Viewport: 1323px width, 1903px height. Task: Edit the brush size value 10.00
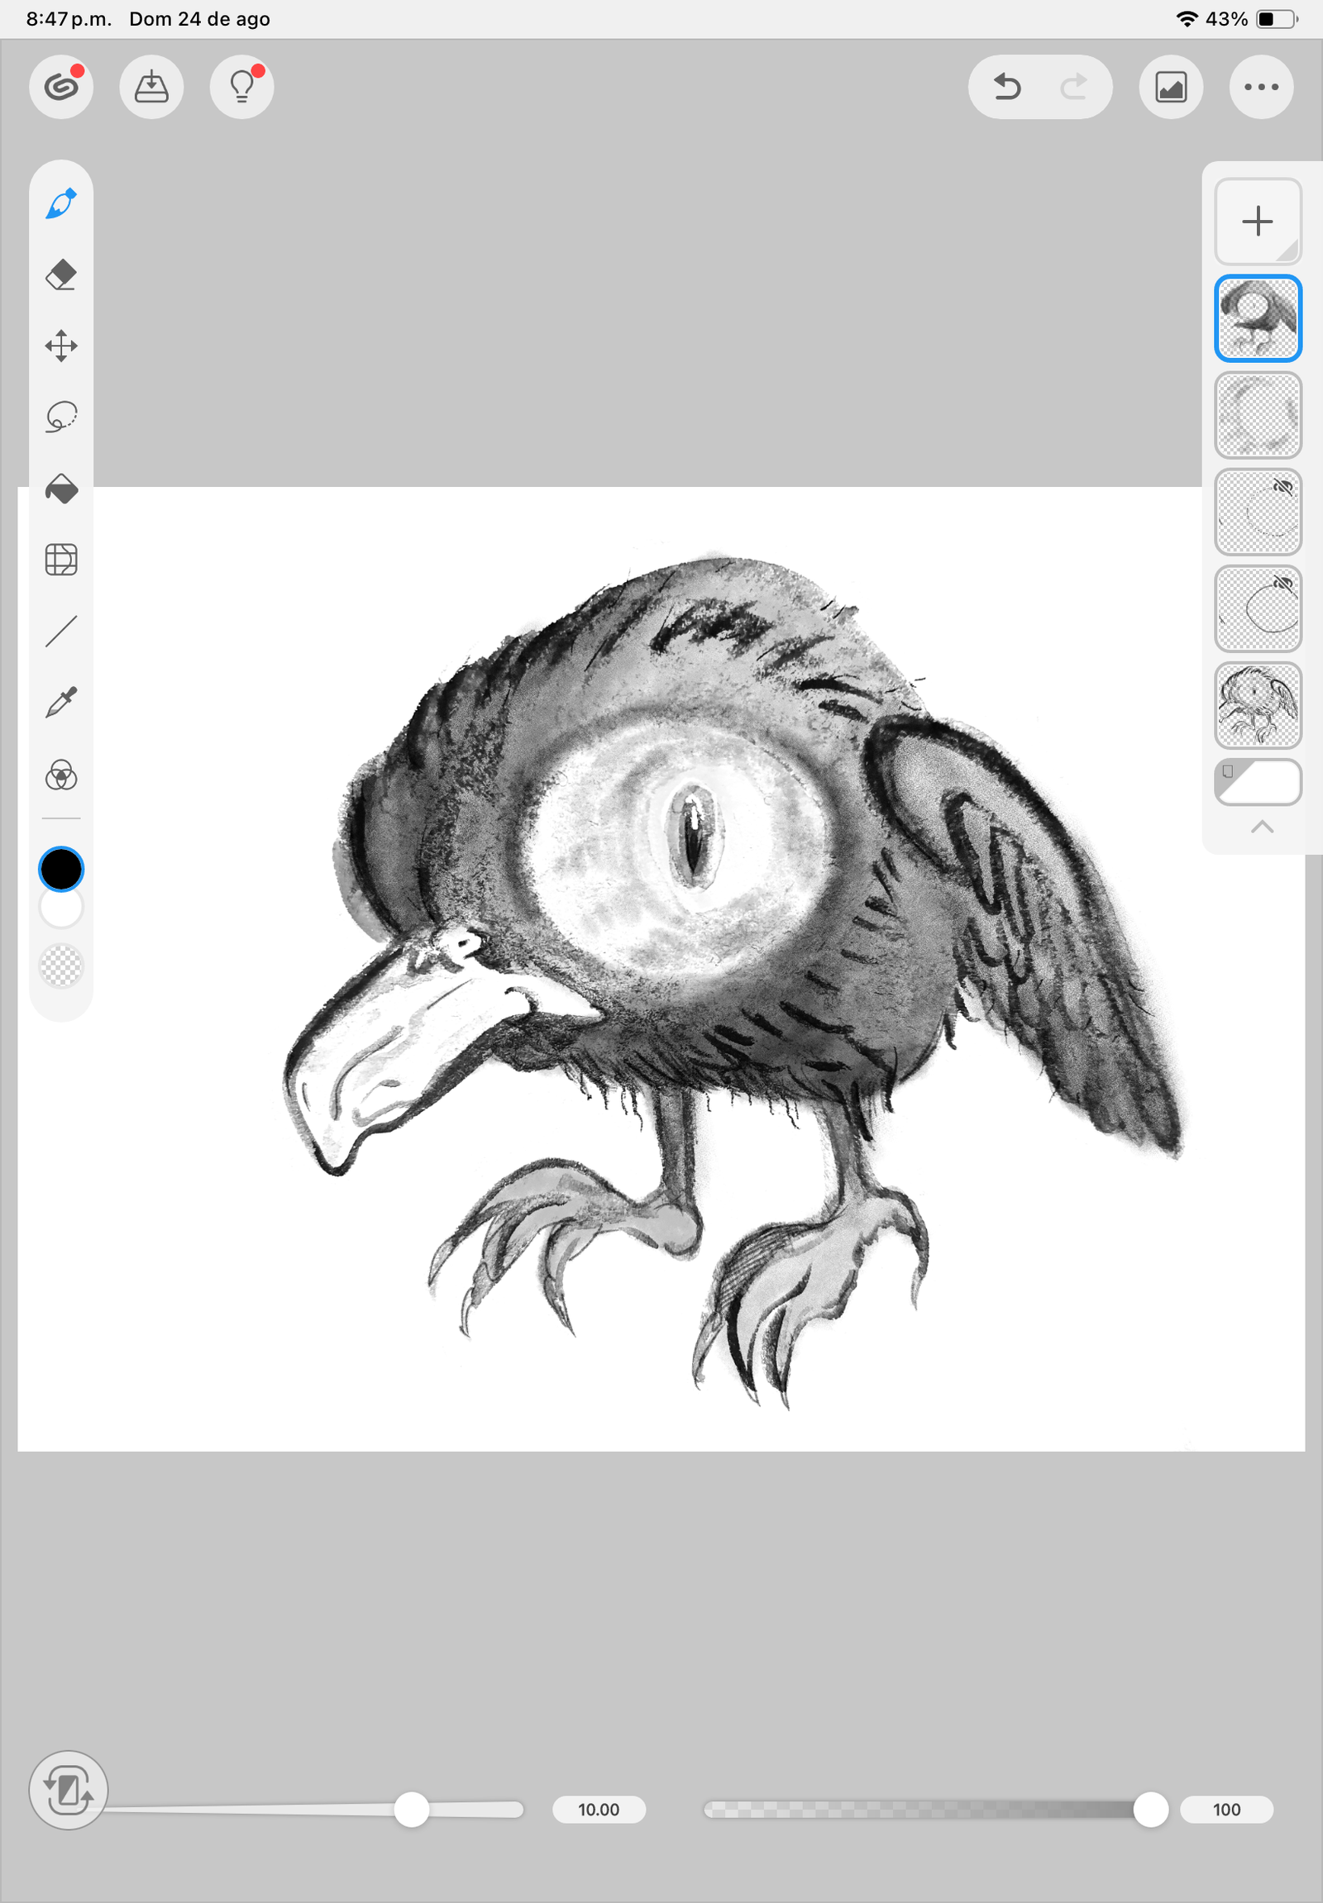[599, 1810]
